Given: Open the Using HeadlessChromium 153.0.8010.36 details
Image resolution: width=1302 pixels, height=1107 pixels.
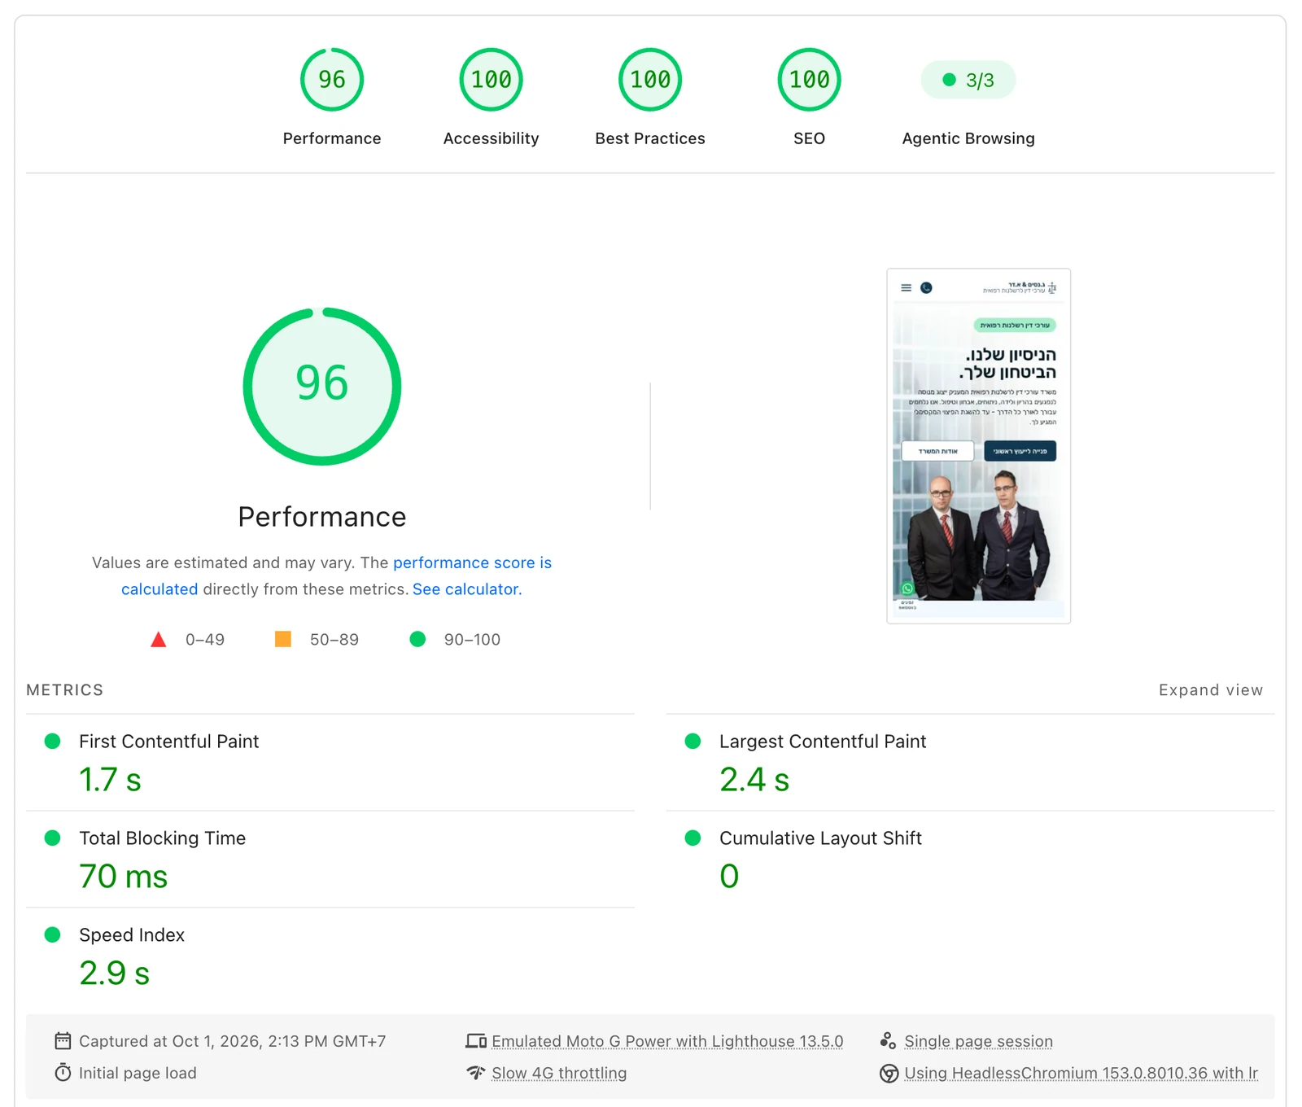Looking at the screenshot, I should (x=1081, y=1073).
